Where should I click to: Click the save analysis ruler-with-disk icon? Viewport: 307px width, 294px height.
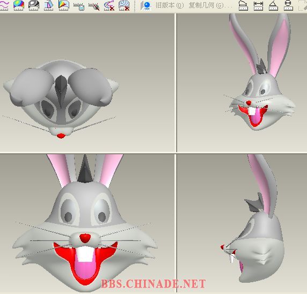(x=79, y=6)
